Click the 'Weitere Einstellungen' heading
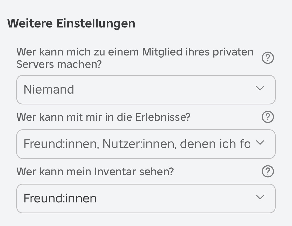292x226 pixels. pos(71,23)
